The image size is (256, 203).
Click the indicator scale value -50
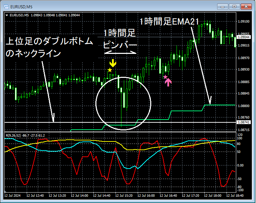(x=239, y=179)
